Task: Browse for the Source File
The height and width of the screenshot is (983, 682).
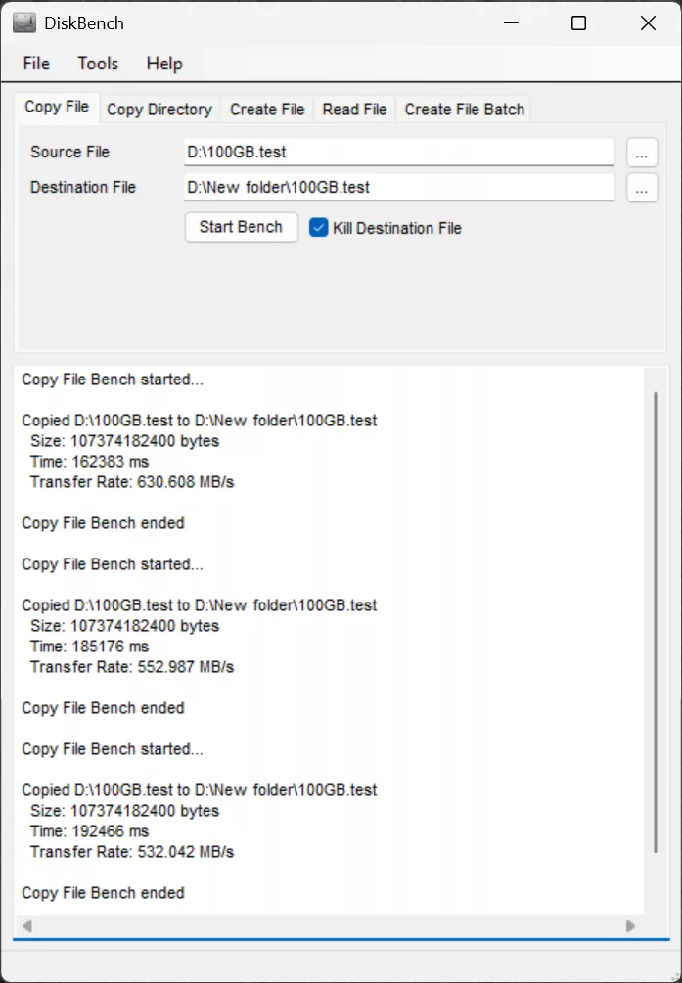Action: click(x=642, y=153)
